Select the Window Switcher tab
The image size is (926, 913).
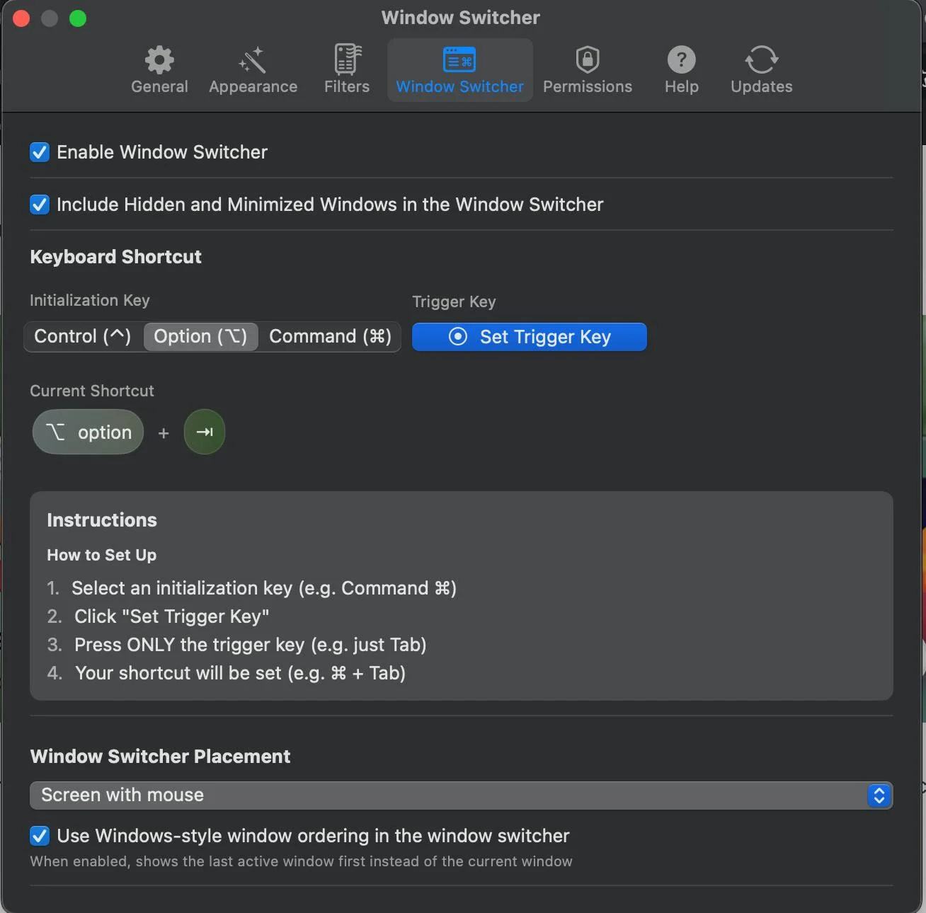(x=459, y=70)
